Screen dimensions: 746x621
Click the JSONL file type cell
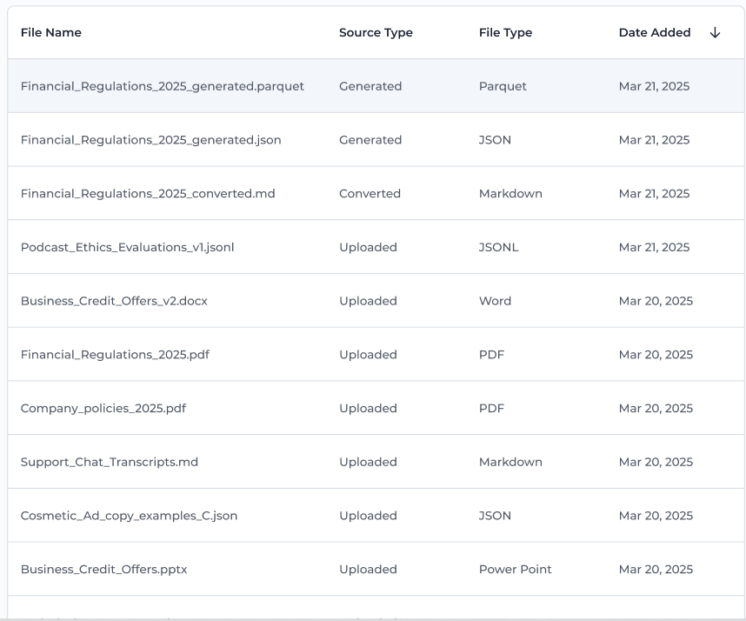point(498,247)
